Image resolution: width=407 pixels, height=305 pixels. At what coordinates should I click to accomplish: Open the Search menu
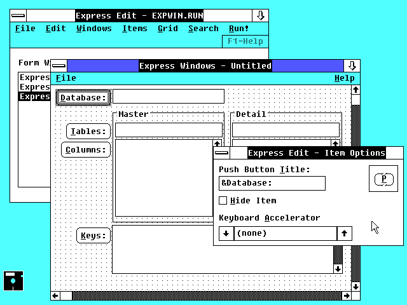click(203, 29)
